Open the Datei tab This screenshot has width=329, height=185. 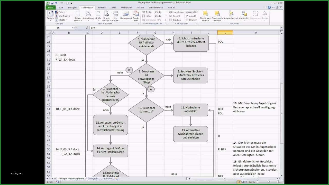50,7
